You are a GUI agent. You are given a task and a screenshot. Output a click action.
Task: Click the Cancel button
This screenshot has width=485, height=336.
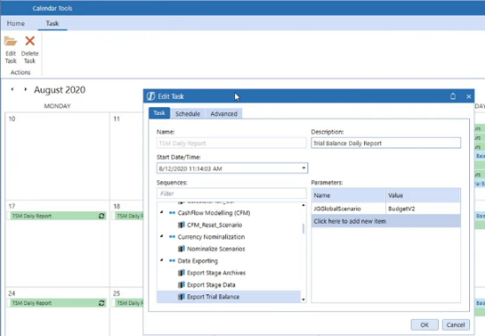455,325
